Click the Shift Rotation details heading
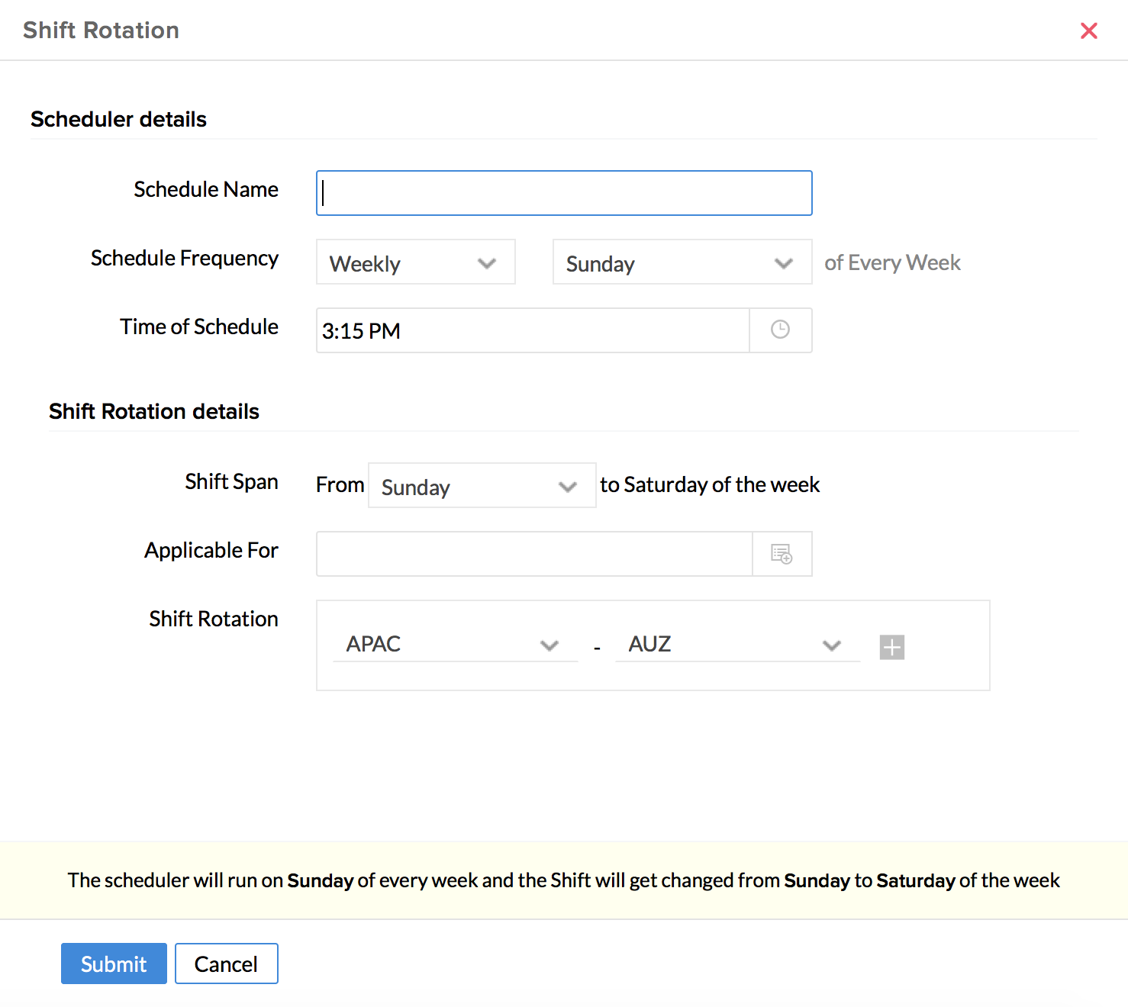This screenshot has height=1007, width=1128. (154, 412)
